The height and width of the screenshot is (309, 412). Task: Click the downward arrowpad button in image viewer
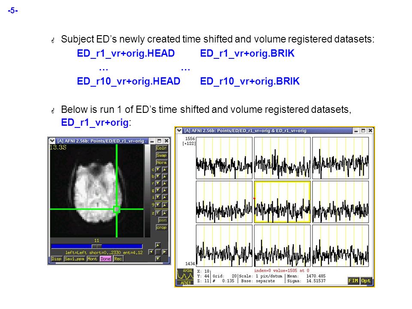point(158,259)
